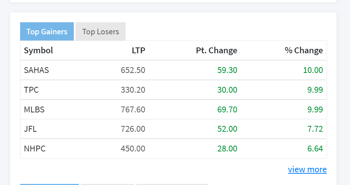Click TPC's 30.00 point change

coord(227,90)
